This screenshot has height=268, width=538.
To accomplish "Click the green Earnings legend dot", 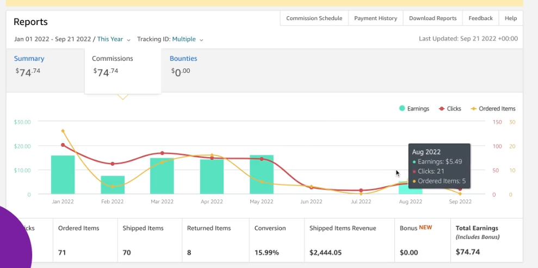I will pos(402,108).
